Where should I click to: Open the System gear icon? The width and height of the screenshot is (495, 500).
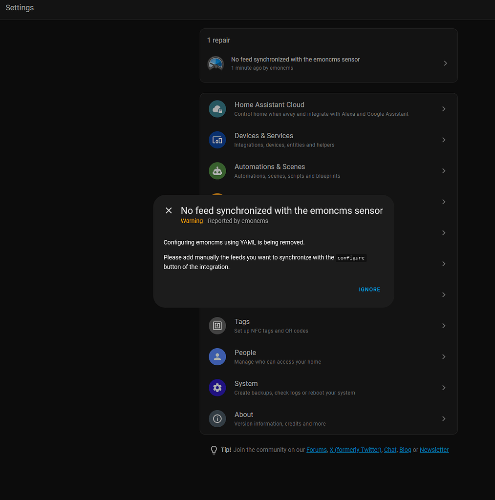pyautogui.click(x=217, y=388)
